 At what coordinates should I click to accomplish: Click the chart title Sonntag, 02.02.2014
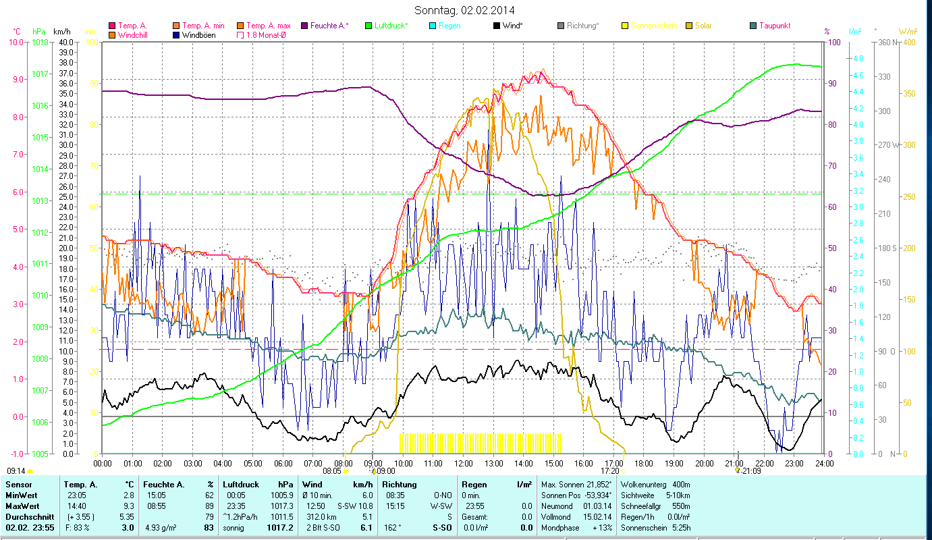click(466, 10)
